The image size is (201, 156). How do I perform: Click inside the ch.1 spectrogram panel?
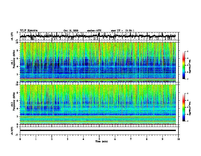coord(98,62)
